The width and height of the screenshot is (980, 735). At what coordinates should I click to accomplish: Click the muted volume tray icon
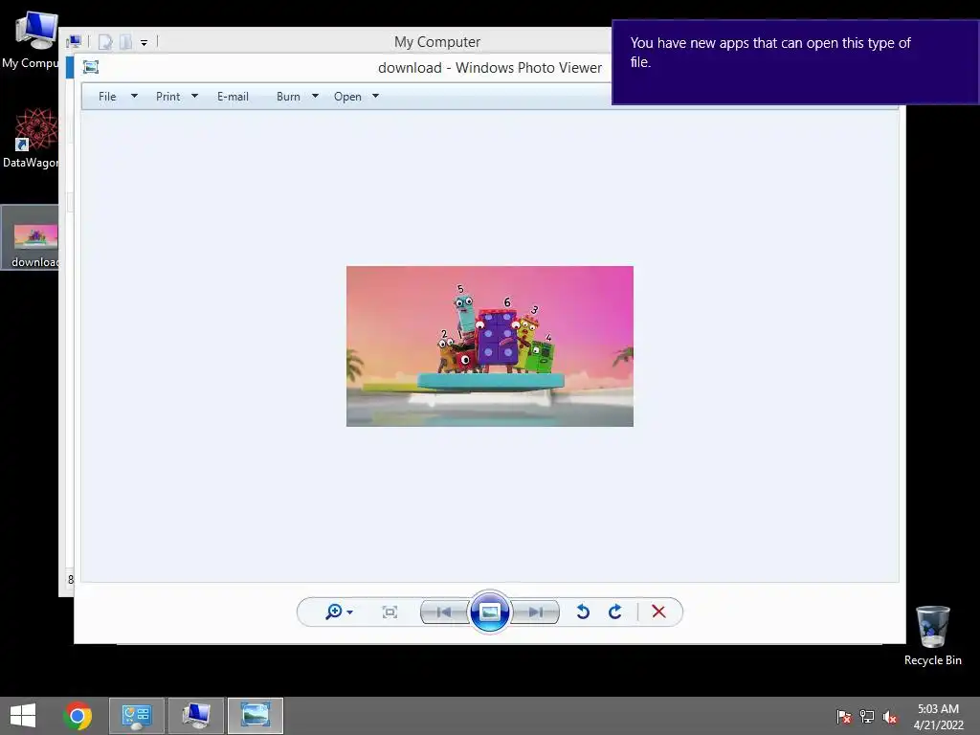click(x=890, y=716)
